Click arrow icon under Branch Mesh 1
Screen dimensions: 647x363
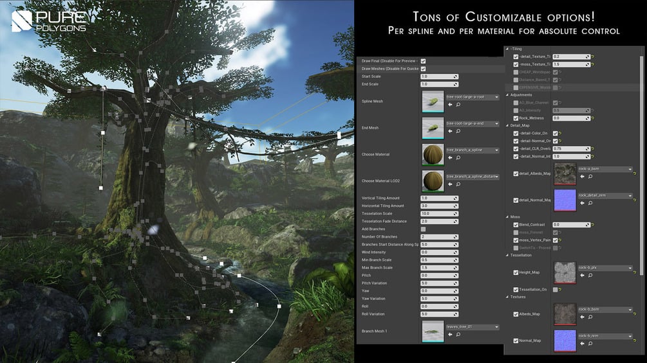click(x=450, y=335)
